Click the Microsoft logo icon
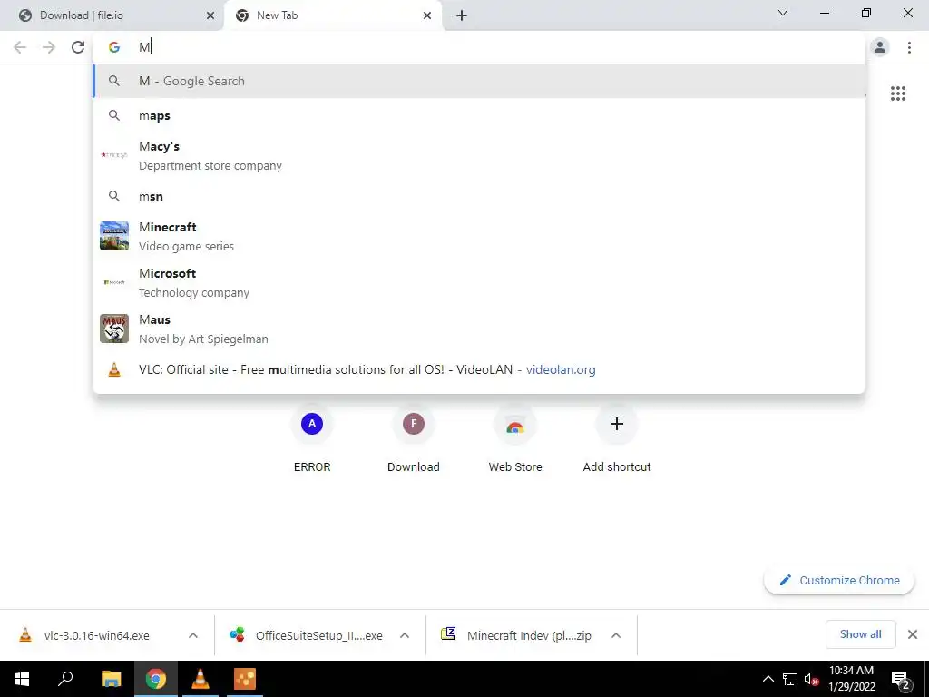This screenshot has width=929, height=697. tap(114, 282)
